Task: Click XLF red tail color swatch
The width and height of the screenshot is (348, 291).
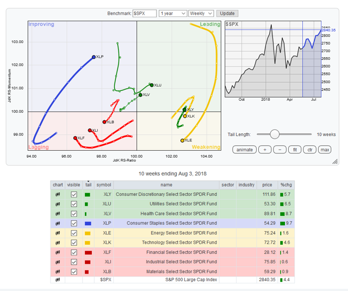Action: (x=88, y=252)
